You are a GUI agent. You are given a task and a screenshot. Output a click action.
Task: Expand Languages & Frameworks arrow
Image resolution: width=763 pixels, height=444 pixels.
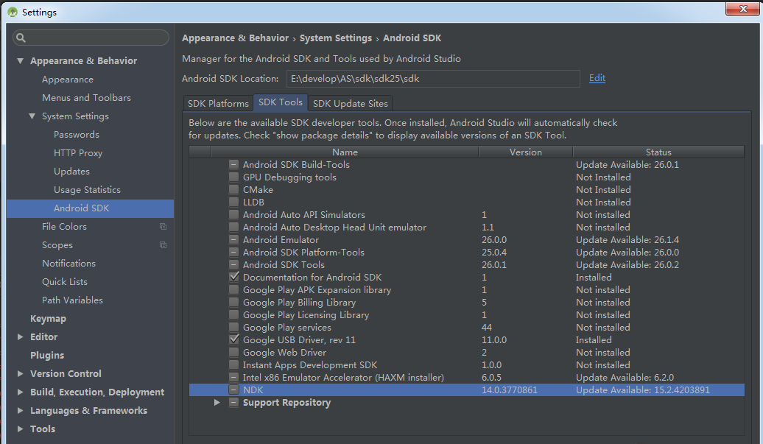(x=20, y=410)
